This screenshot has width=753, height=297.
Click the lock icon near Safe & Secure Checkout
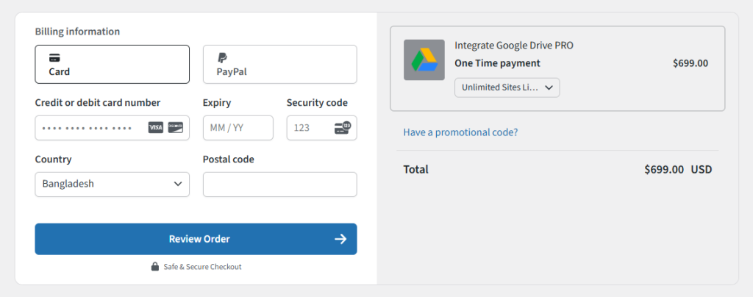[155, 266]
